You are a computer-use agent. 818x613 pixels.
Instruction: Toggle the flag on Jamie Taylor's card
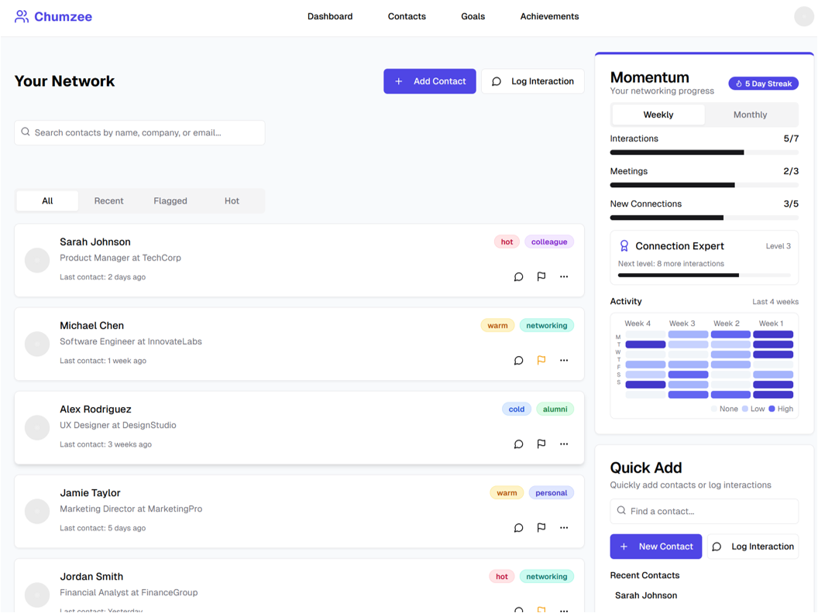(x=541, y=527)
